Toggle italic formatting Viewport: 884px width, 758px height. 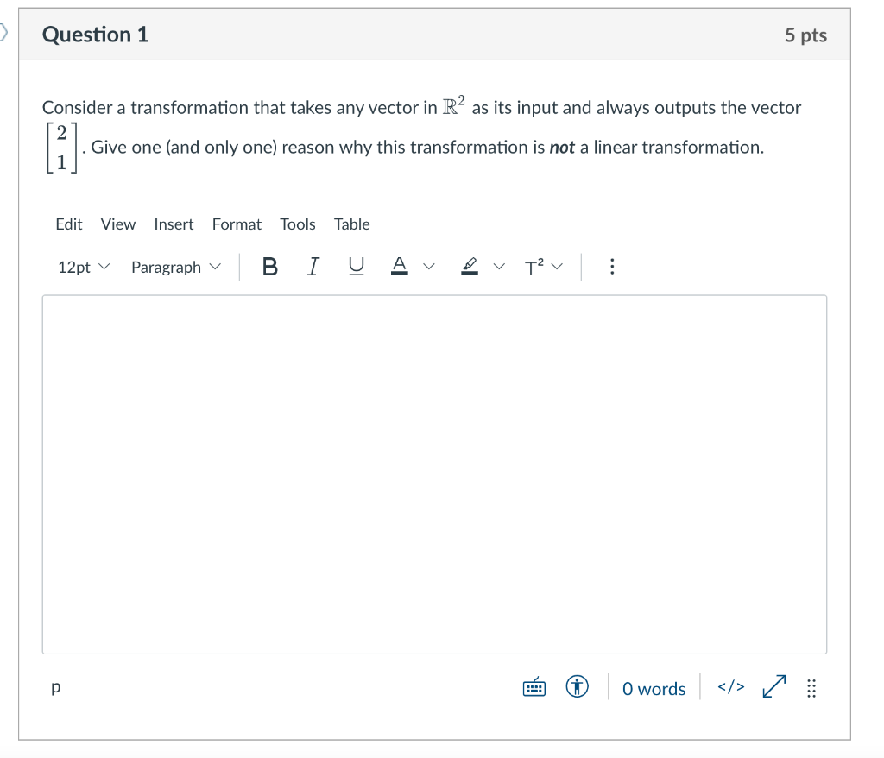(x=313, y=266)
